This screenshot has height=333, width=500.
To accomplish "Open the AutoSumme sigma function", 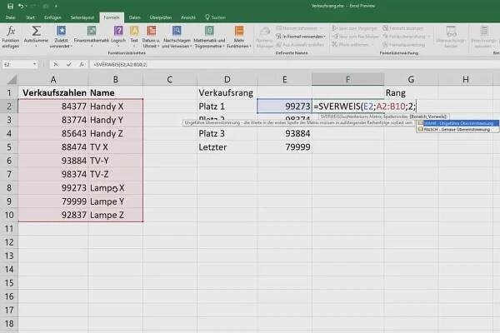I will (36, 34).
